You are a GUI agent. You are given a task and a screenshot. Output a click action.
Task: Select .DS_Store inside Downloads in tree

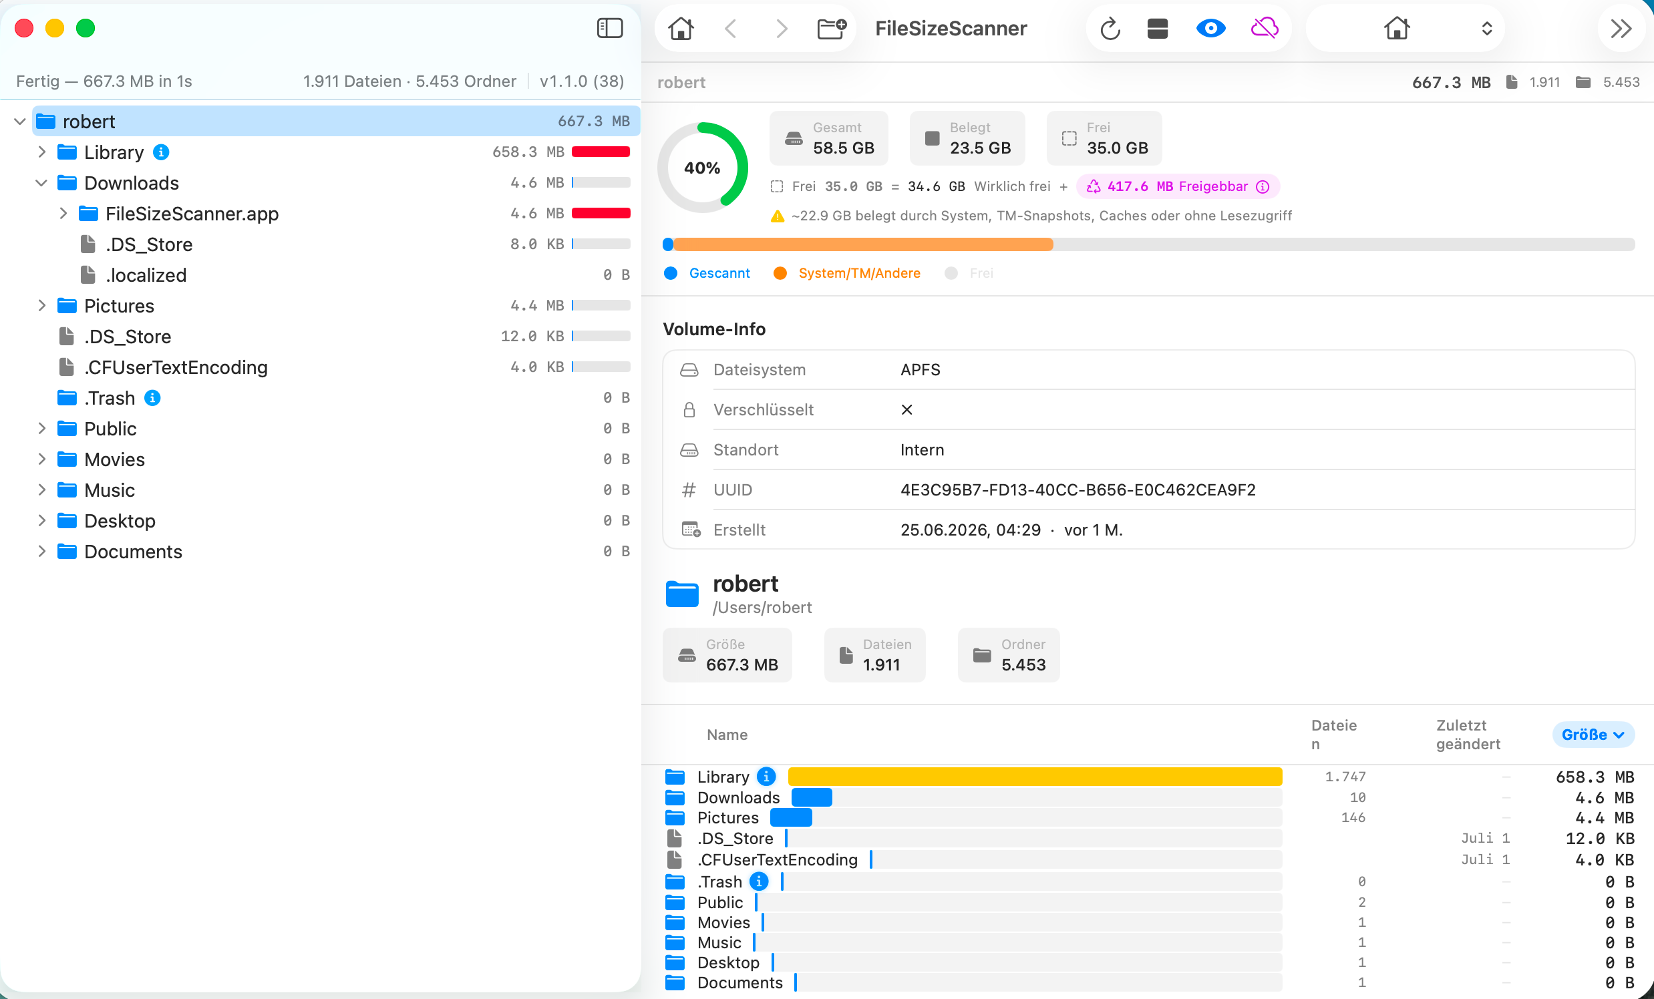pos(335,244)
